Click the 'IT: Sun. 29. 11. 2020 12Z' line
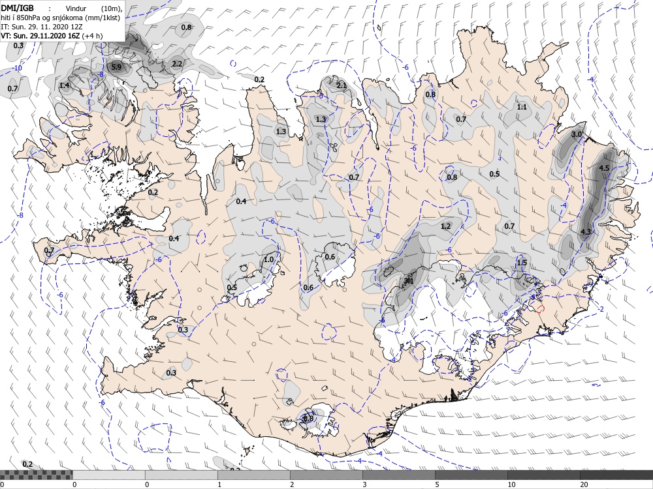This screenshot has height=489, width=653. pyautogui.click(x=42, y=27)
